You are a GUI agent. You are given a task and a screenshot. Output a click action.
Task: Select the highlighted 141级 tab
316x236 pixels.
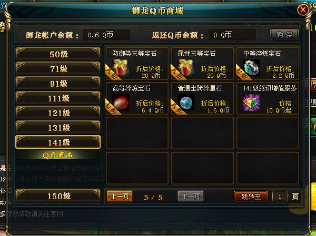click(x=58, y=142)
